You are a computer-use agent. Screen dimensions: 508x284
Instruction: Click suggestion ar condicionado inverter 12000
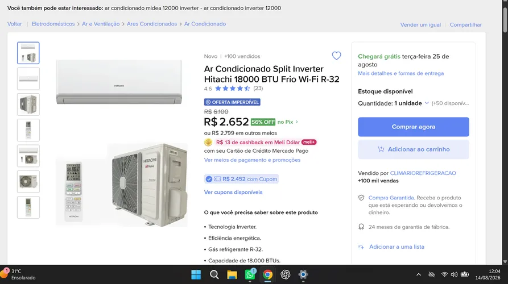pos(242,8)
